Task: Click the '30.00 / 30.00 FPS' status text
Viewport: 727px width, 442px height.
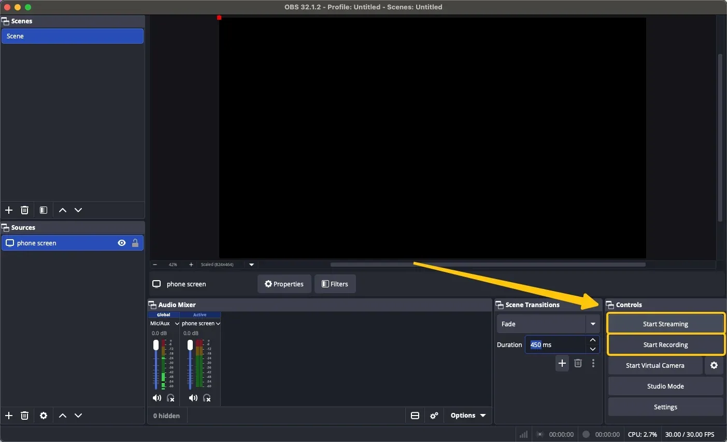Action: point(690,434)
